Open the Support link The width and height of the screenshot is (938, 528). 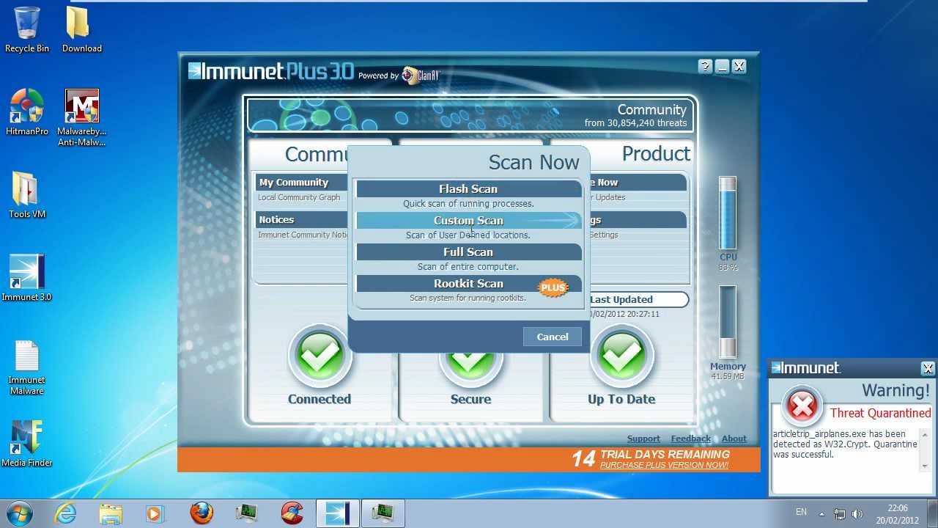(643, 439)
